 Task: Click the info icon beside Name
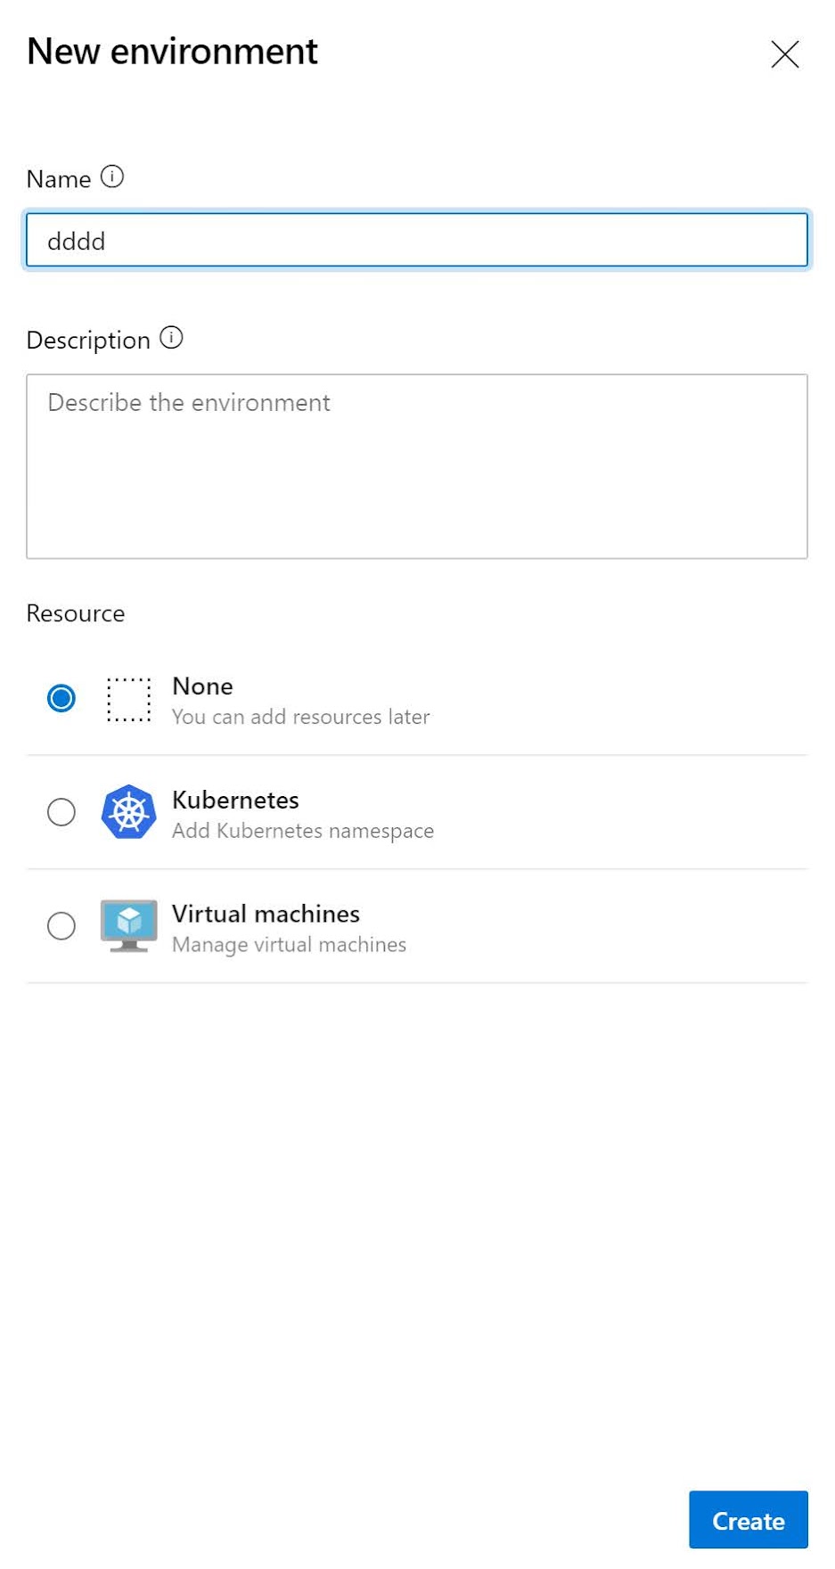pyautogui.click(x=112, y=177)
